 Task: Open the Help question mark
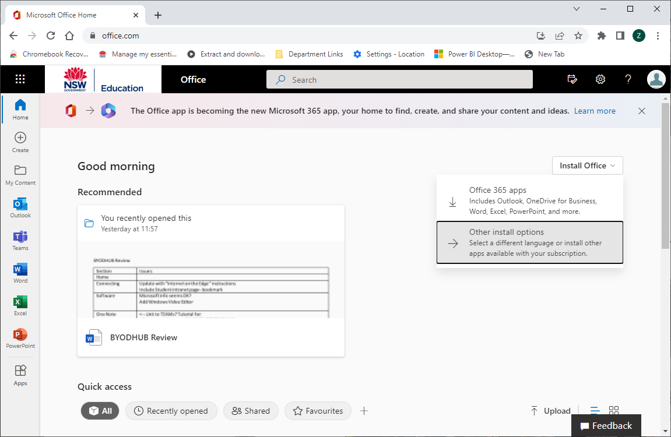point(628,79)
